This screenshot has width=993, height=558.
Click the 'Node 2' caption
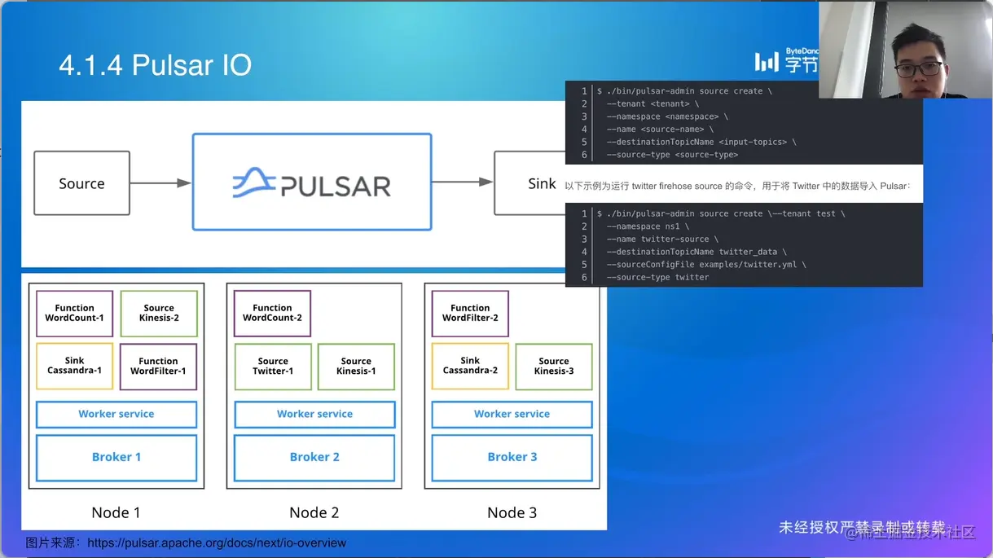pos(314,512)
